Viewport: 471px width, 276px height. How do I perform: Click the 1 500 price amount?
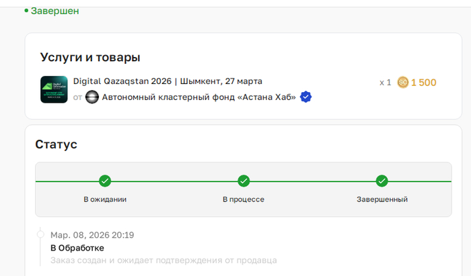coord(424,83)
